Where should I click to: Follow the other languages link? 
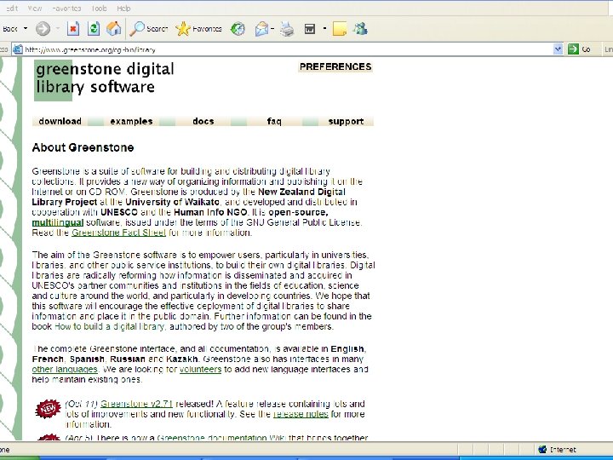65,369
